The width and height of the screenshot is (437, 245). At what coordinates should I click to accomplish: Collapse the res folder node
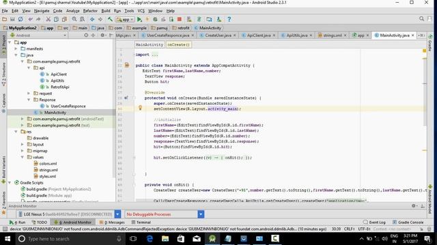point(16,131)
